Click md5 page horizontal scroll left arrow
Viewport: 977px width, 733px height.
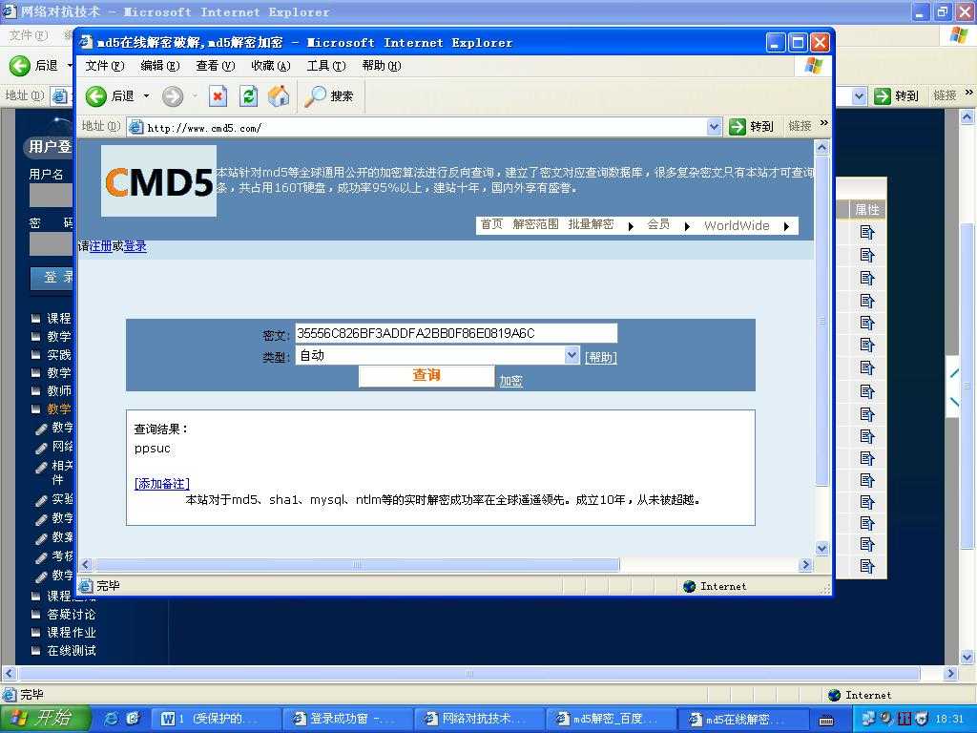click(x=86, y=565)
